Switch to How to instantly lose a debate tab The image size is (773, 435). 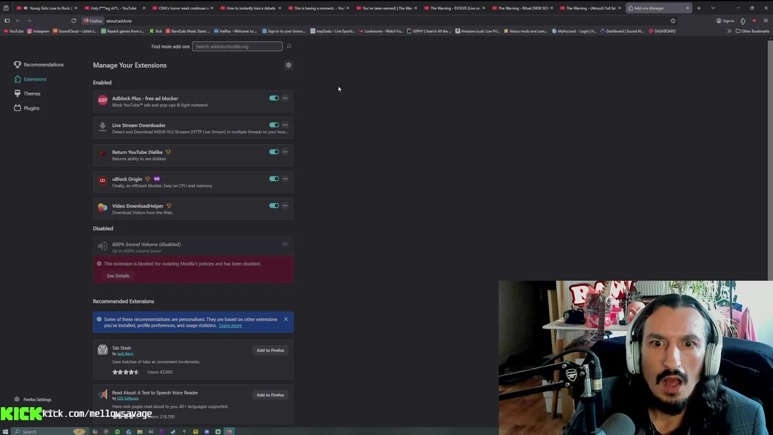pyautogui.click(x=249, y=8)
